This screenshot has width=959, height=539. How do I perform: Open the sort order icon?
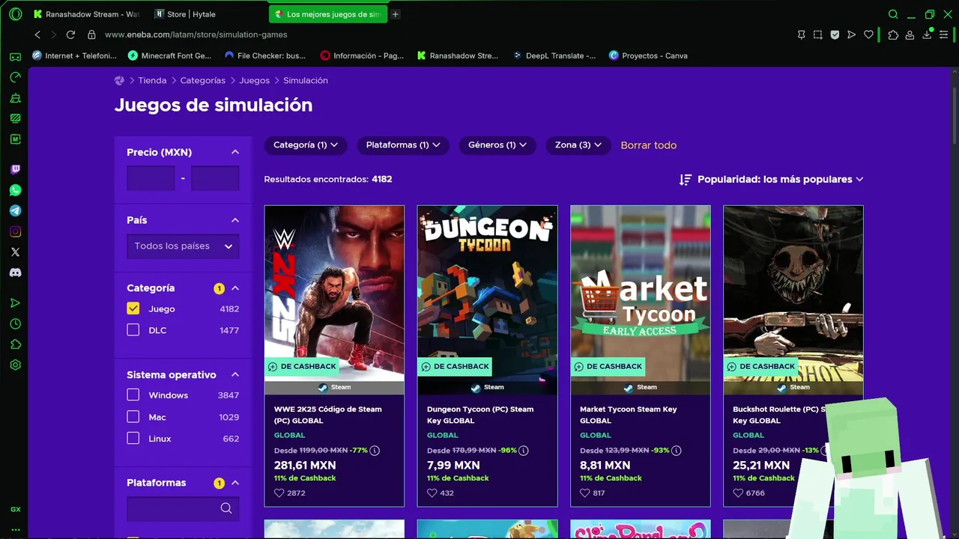[x=686, y=180]
